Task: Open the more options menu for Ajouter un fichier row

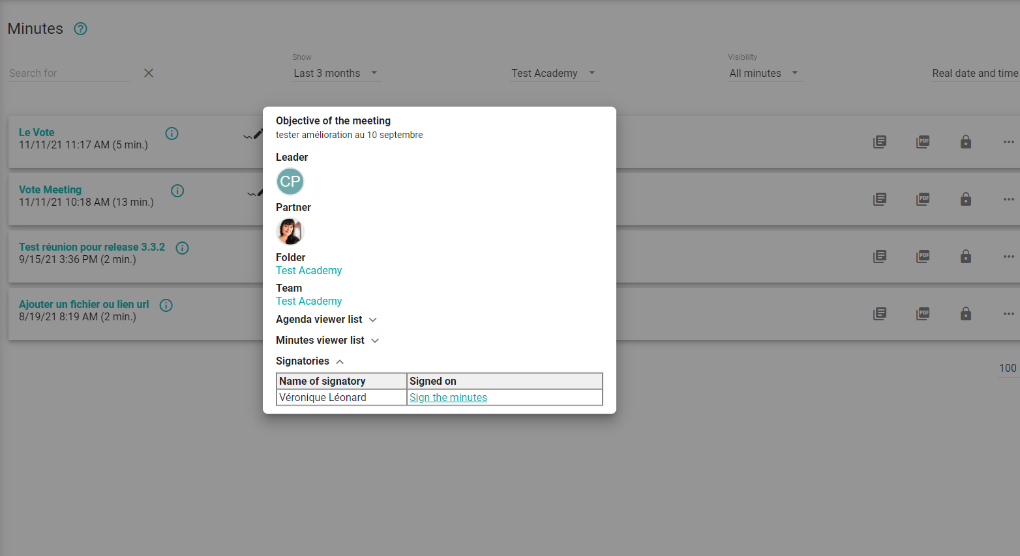Action: [1009, 314]
